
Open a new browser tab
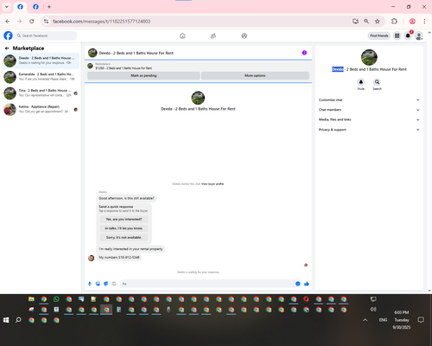pos(49,7)
